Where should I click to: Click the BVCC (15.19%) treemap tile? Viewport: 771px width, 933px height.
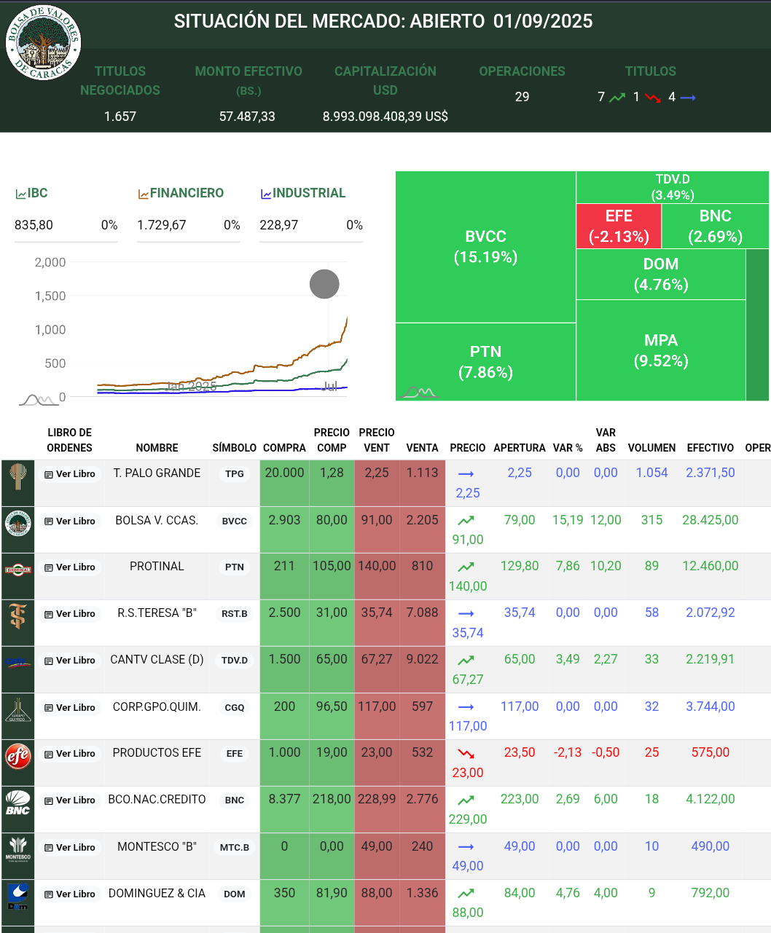point(485,247)
